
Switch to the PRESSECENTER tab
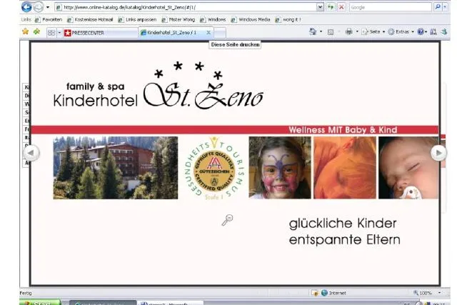(100, 33)
